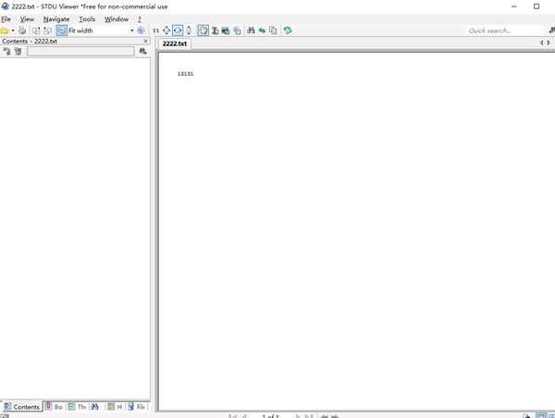This screenshot has height=418, width=555.
Task: Click the tab scroll right arrow
Action: 549,43
